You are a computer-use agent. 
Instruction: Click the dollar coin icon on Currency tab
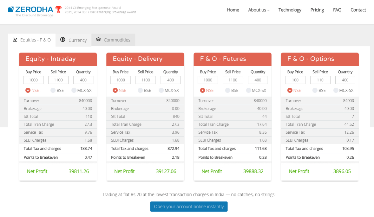[x=63, y=40]
